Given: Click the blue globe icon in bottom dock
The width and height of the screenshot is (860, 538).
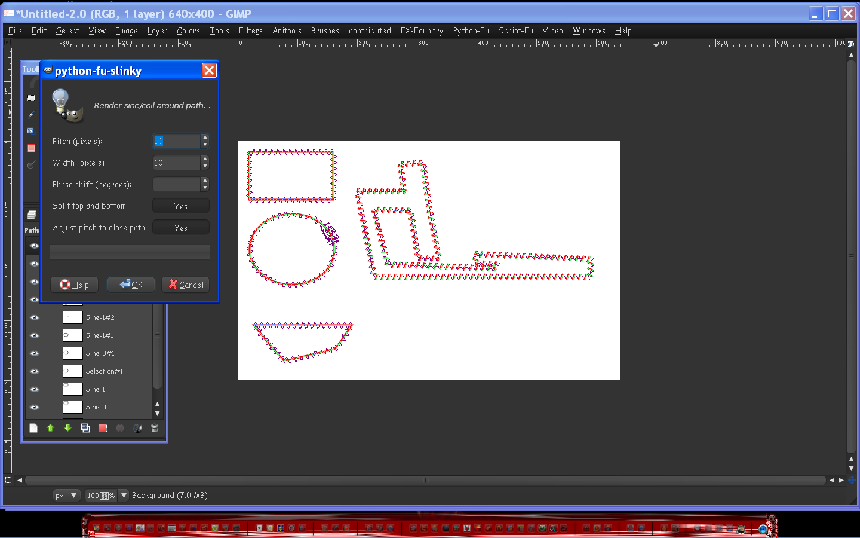Looking at the screenshot, I should point(763,528).
